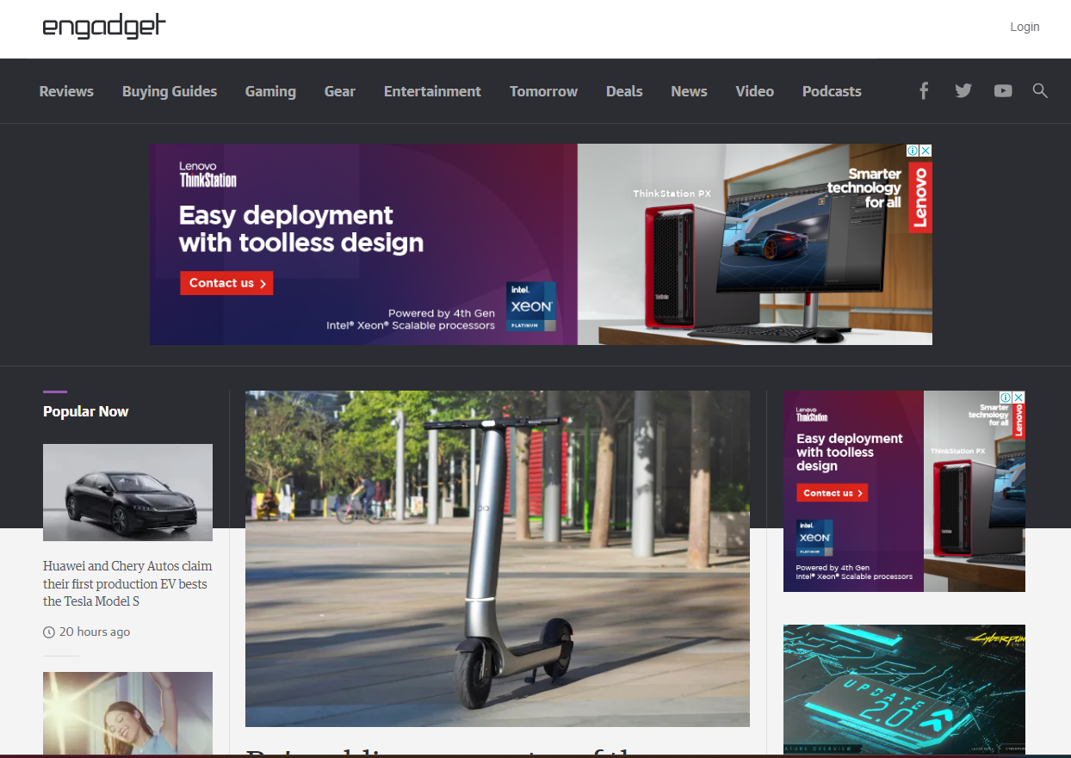Open the Podcasts section
1071x758 pixels.
(832, 91)
